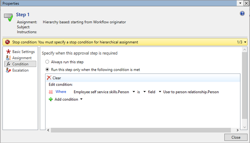250x143 pixels.
Task: Click the Step 1 approval step icon
Action: [8, 17]
